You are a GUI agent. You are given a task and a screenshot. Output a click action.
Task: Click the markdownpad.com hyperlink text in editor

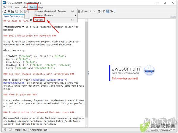click(14, 83)
